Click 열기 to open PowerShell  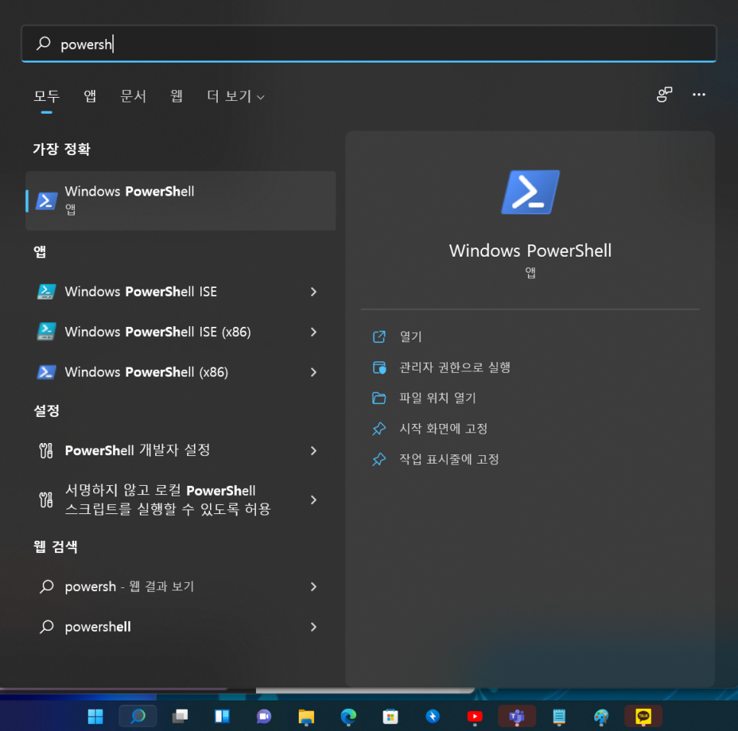(x=410, y=337)
